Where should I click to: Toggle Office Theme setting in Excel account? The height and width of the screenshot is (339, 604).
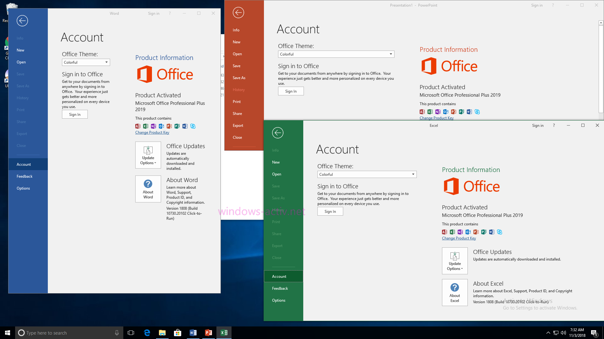click(366, 174)
